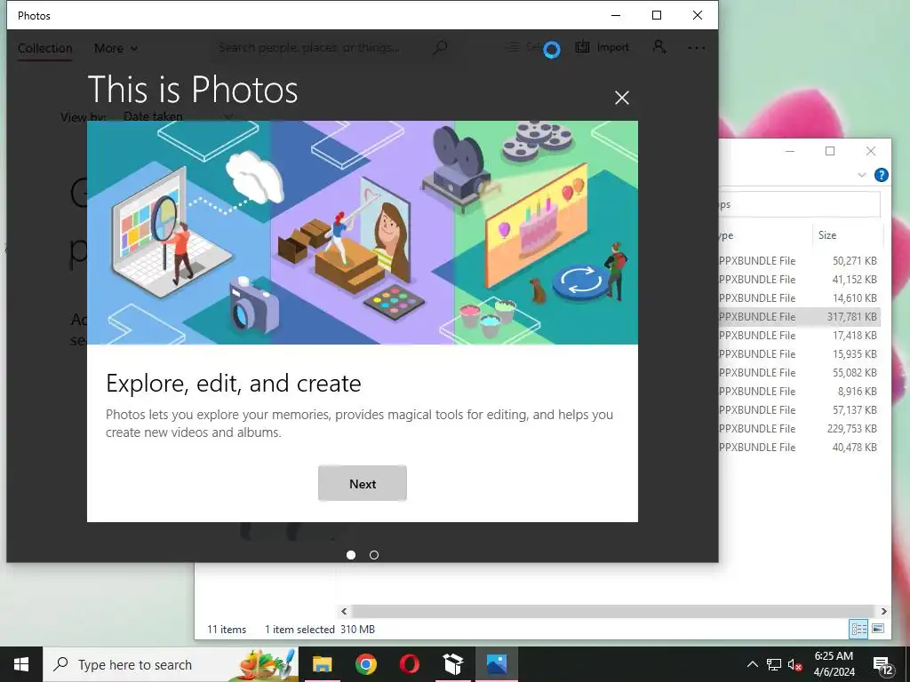Screen dimensions: 910x682
Task: Open the Date taken view dropdown
Action: (x=178, y=116)
